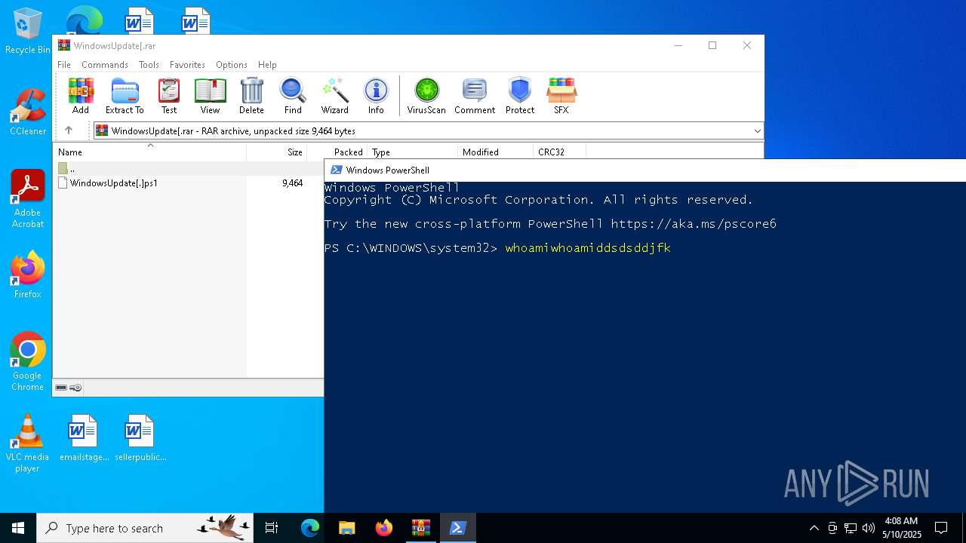Open Microsoft Edge from the taskbar
966x543 pixels.
coord(310,528)
